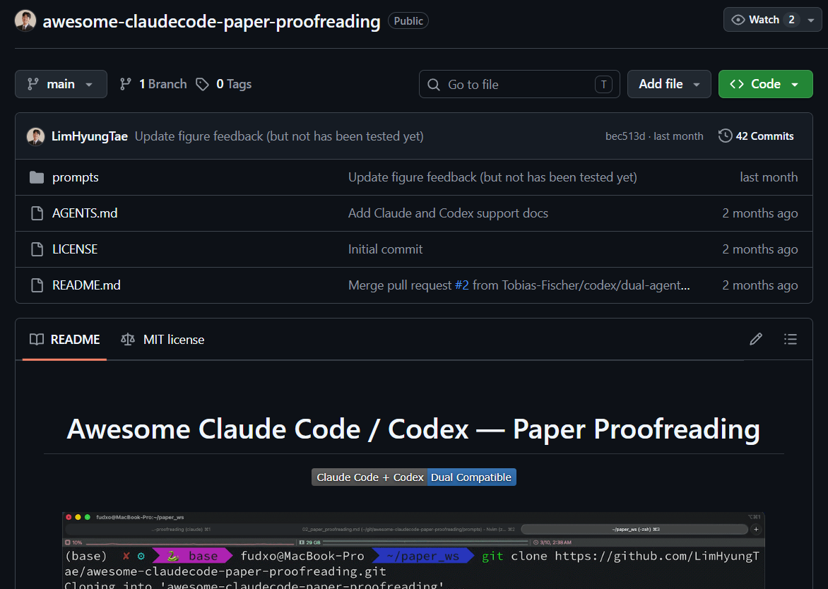Open commit hash bec513d

pyautogui.click(x=625, y=136)
